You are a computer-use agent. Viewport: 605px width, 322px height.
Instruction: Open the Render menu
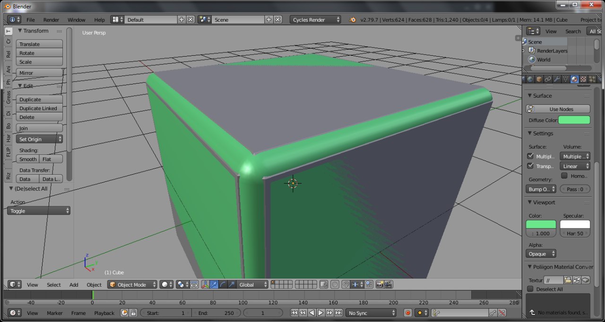click(x=51, y=19)
